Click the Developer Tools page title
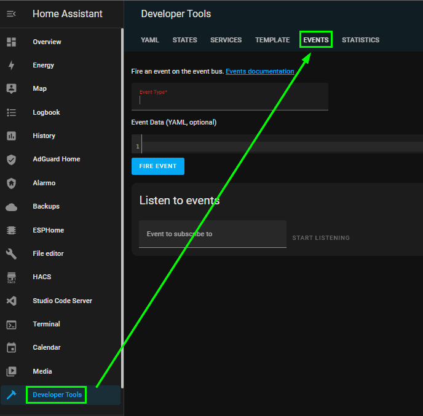Image resolution: width=423 pixels, height=416 pixels. tap(176, 13)
